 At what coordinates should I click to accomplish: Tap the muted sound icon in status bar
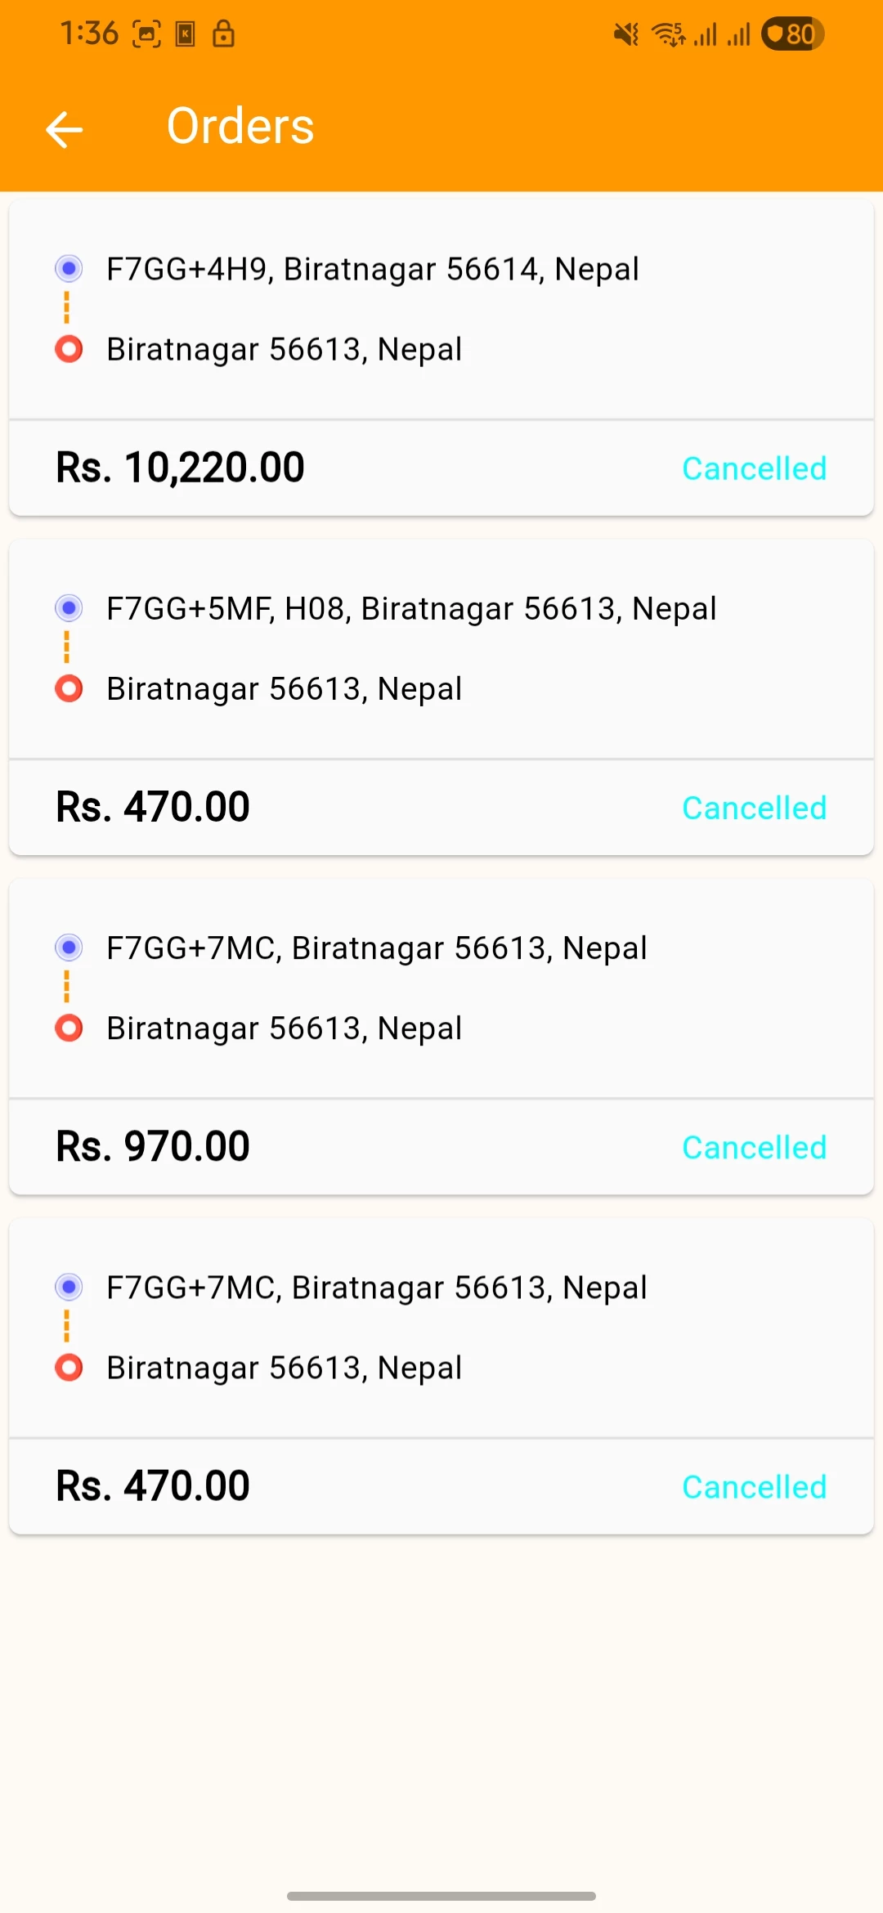[626, 34]
